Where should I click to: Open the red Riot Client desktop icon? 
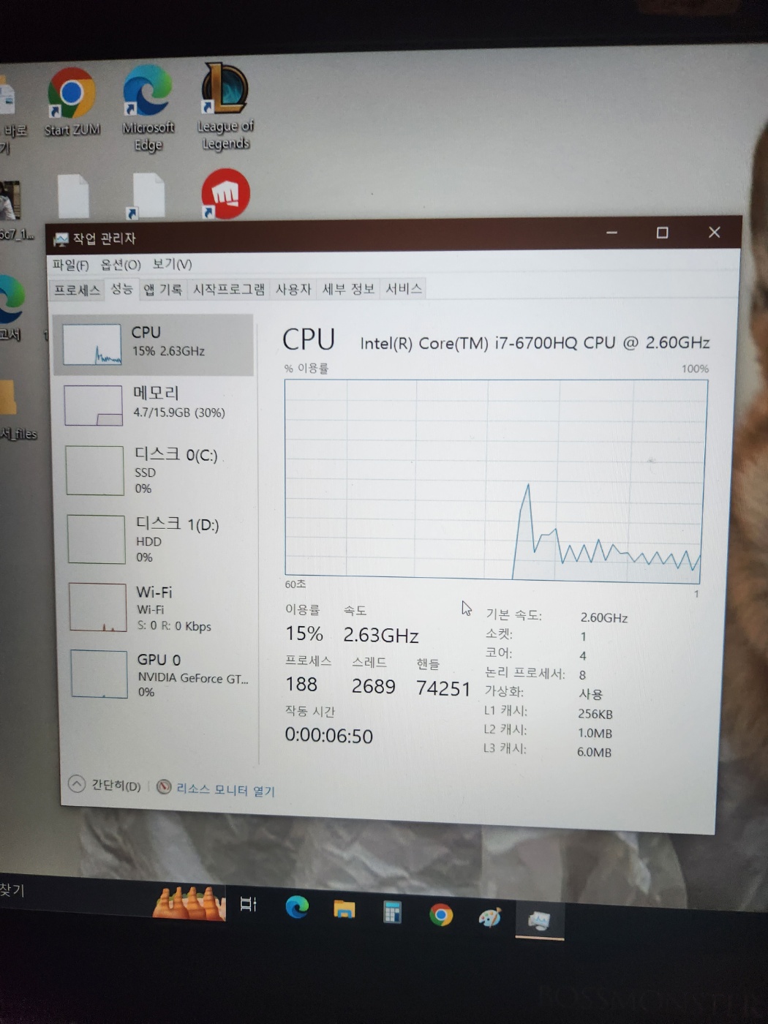coord(225,194)
